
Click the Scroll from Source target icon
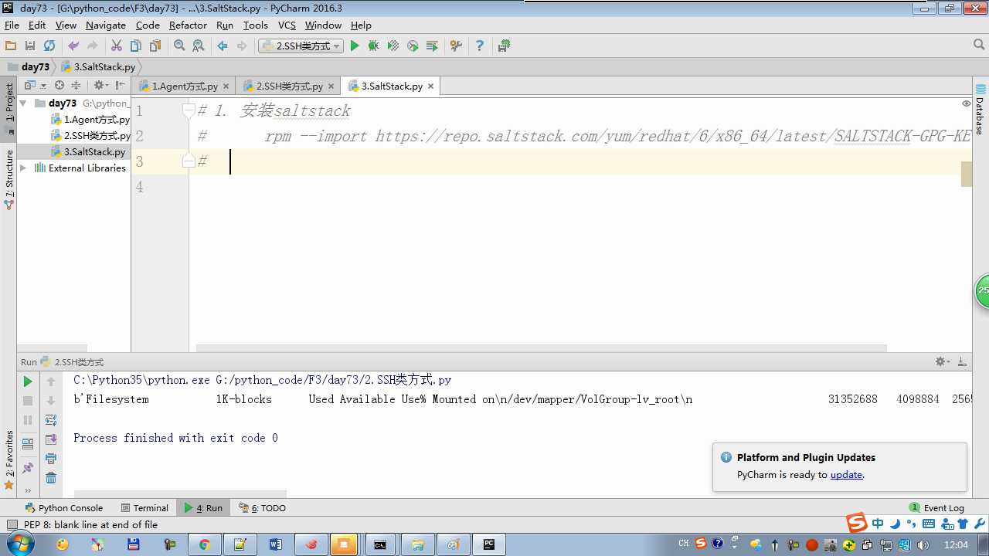(x=59, y=86)
